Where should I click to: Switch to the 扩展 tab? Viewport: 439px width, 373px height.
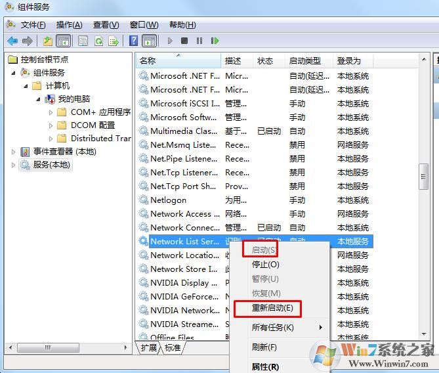tap(148, 348)
